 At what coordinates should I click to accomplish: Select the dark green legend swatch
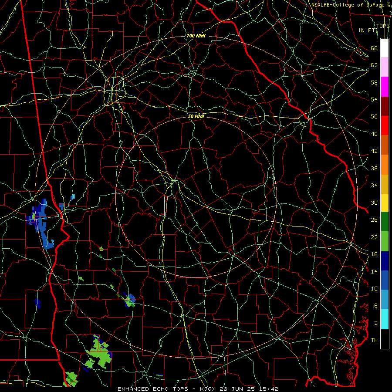pyautogui.click(x=385, y=222)
